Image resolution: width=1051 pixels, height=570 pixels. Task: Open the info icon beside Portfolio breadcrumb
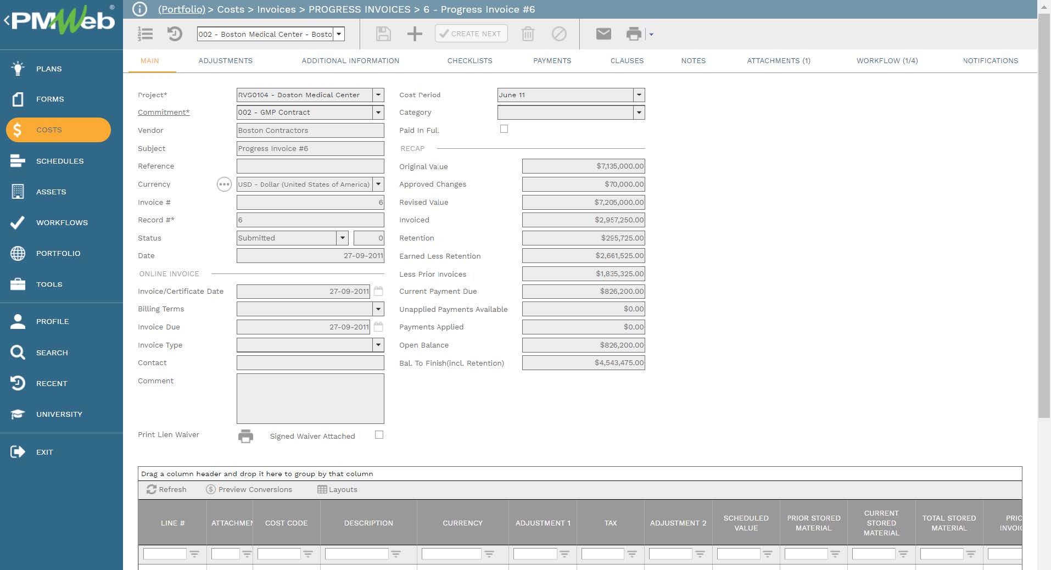pos(140,9)
